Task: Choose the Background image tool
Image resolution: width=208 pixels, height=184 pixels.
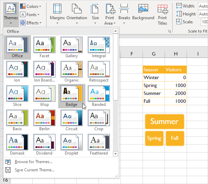Action: pyautogui.click(x=143, y=9)
